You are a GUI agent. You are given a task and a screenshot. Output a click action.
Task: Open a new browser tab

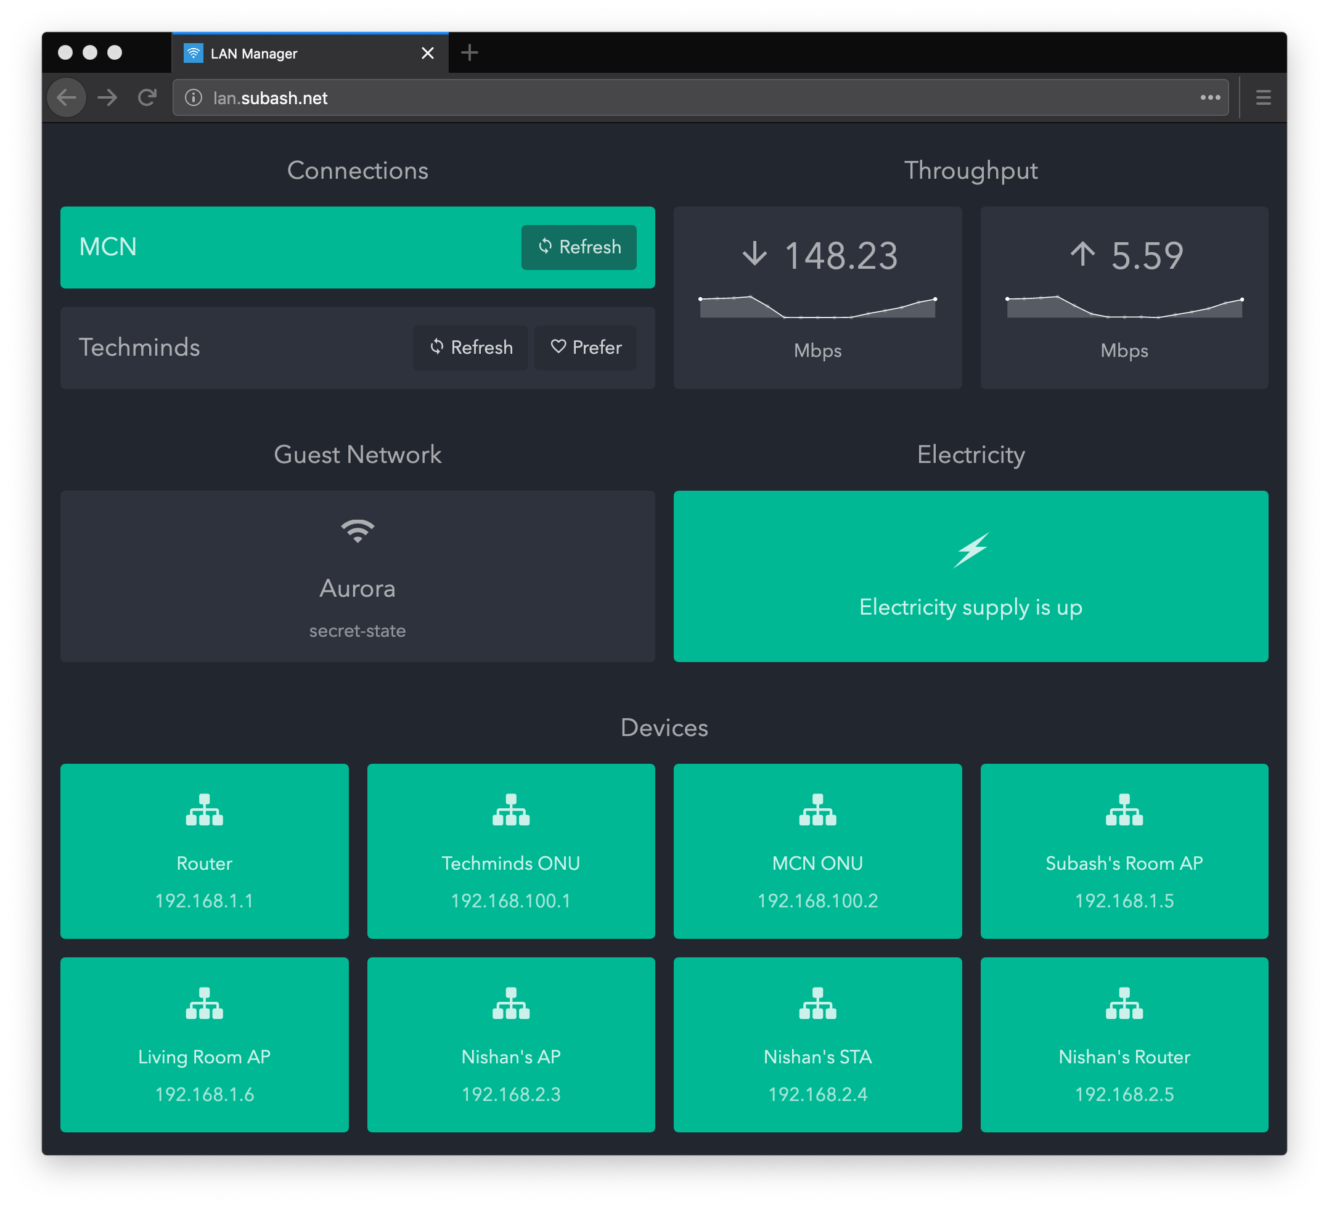[x=469, y=53]
